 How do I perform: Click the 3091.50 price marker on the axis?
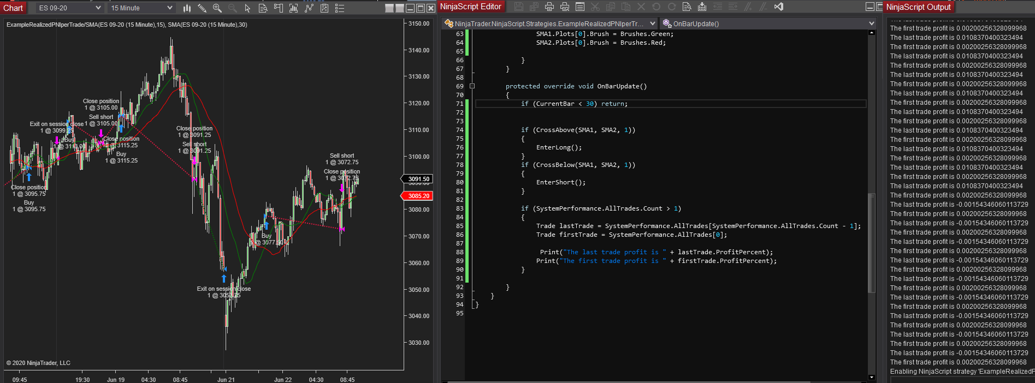click(x=419, y=179)
